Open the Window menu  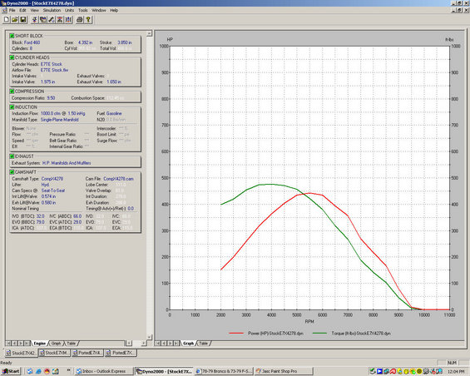pos(99,10)
